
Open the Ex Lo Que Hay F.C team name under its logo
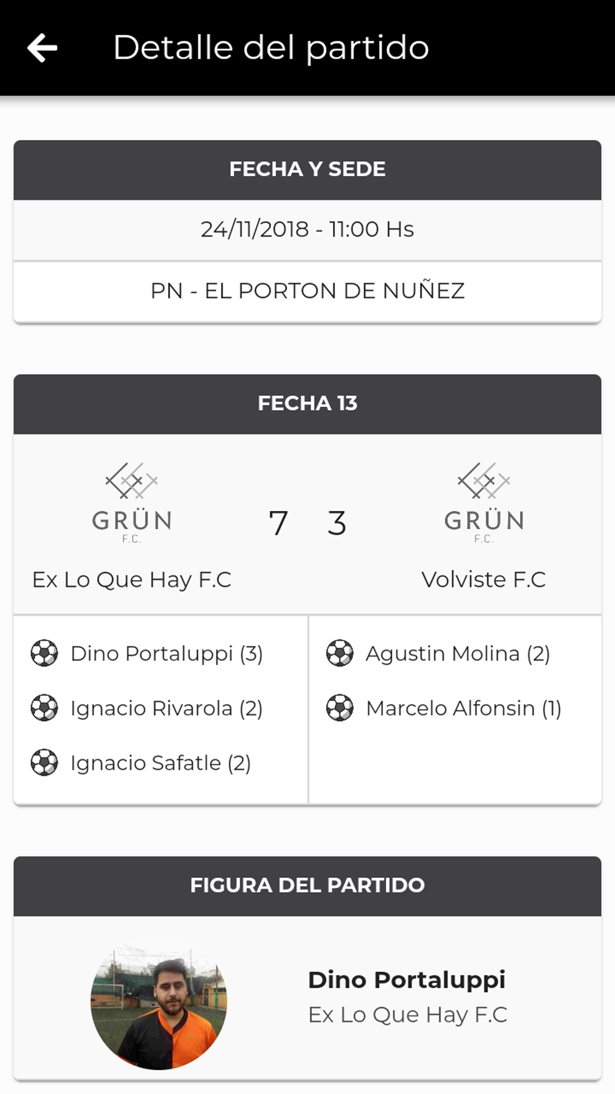(132, 579)
